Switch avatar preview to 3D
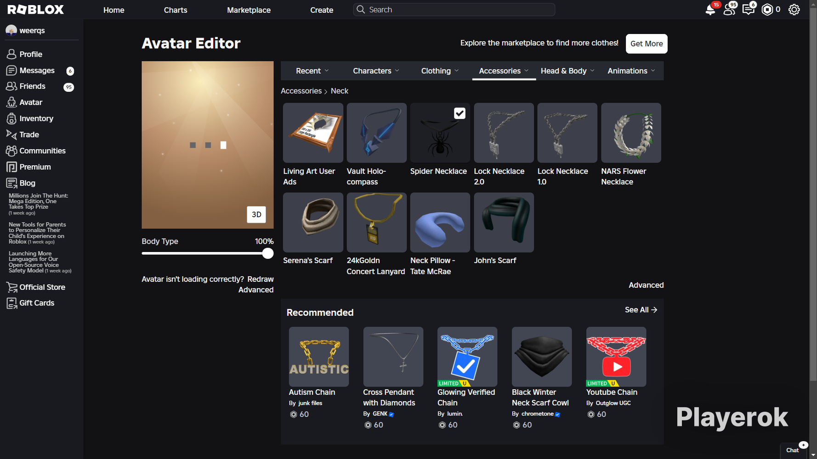Viewport: 817px width, 459px height. [256, 214]
